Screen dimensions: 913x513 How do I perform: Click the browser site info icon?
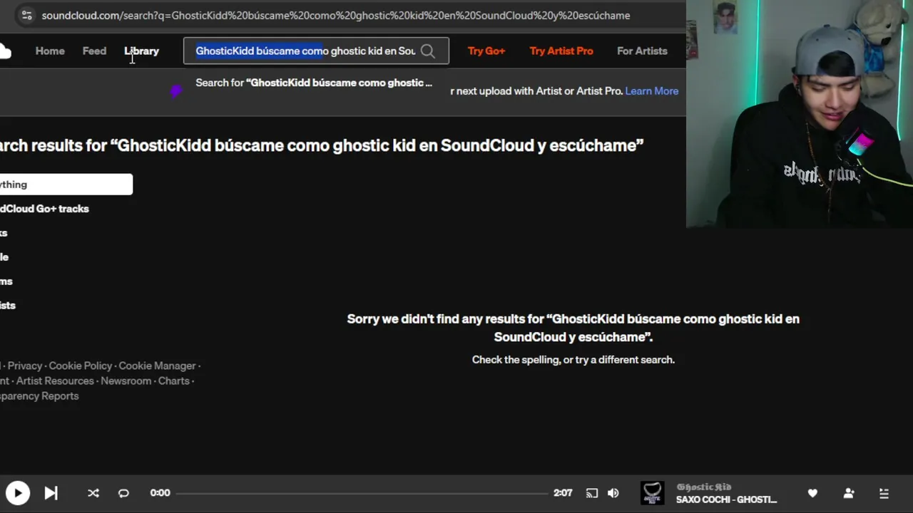click(x=26, y=15)
